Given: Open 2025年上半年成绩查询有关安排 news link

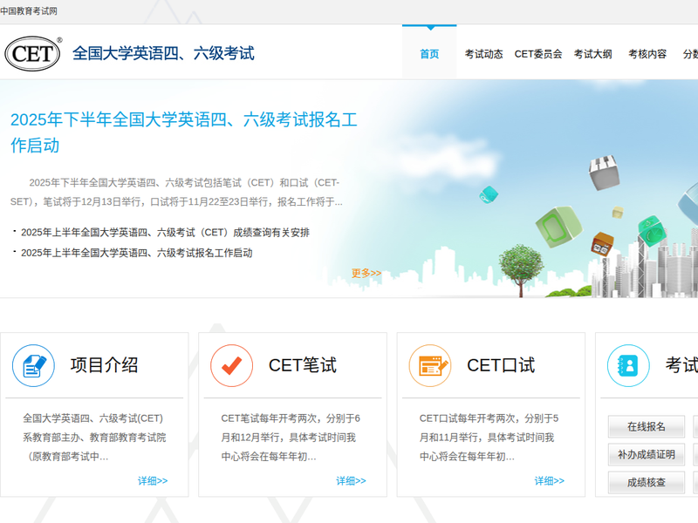Looking at the screenshot, I should (165, 233).
